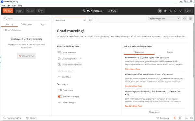Open environment quick look eye icon
This screenshot has height=121, width=195.
click(185, 19)
